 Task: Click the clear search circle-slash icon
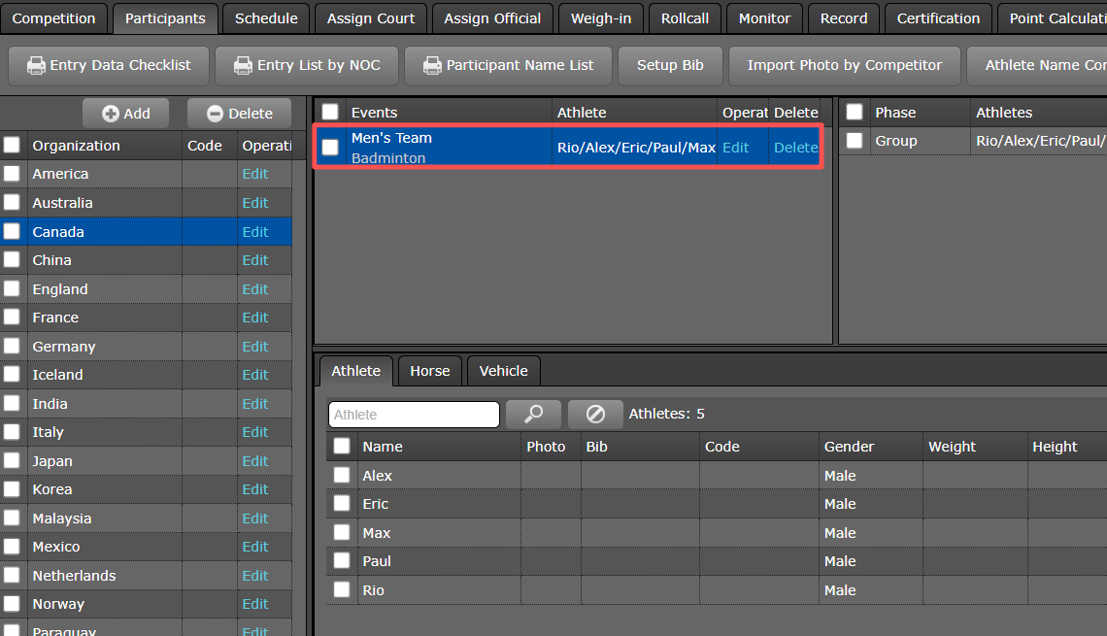point(595,415)
